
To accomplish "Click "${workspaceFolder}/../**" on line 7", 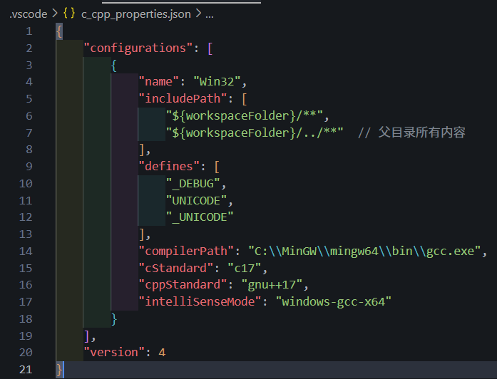I will pyautogui.click(x=255, y=133).
